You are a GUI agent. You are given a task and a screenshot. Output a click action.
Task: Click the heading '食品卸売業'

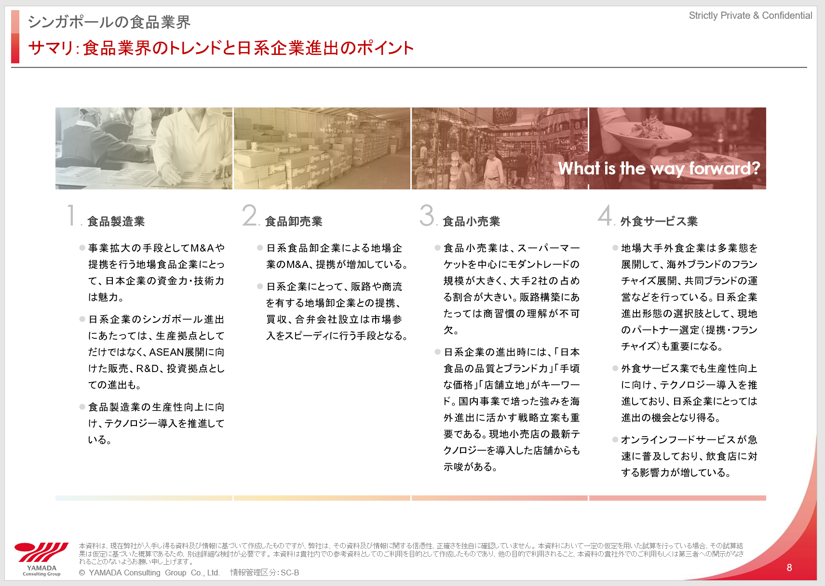click(x=294, y=221)
